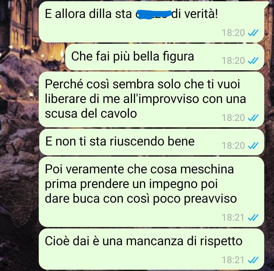The width and height of the screenshot is (274, 271).
Task: Click the text 'dare buca con così poco preavviso'
Action: pyautogui.click(x=141, y=199)
